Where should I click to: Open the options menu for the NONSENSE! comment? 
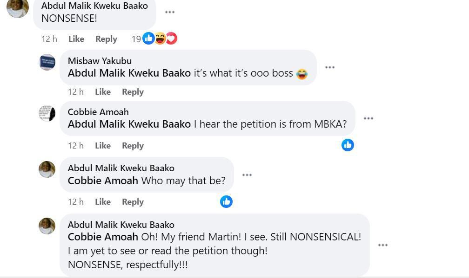pyautogui.click(x=170, y=12)
